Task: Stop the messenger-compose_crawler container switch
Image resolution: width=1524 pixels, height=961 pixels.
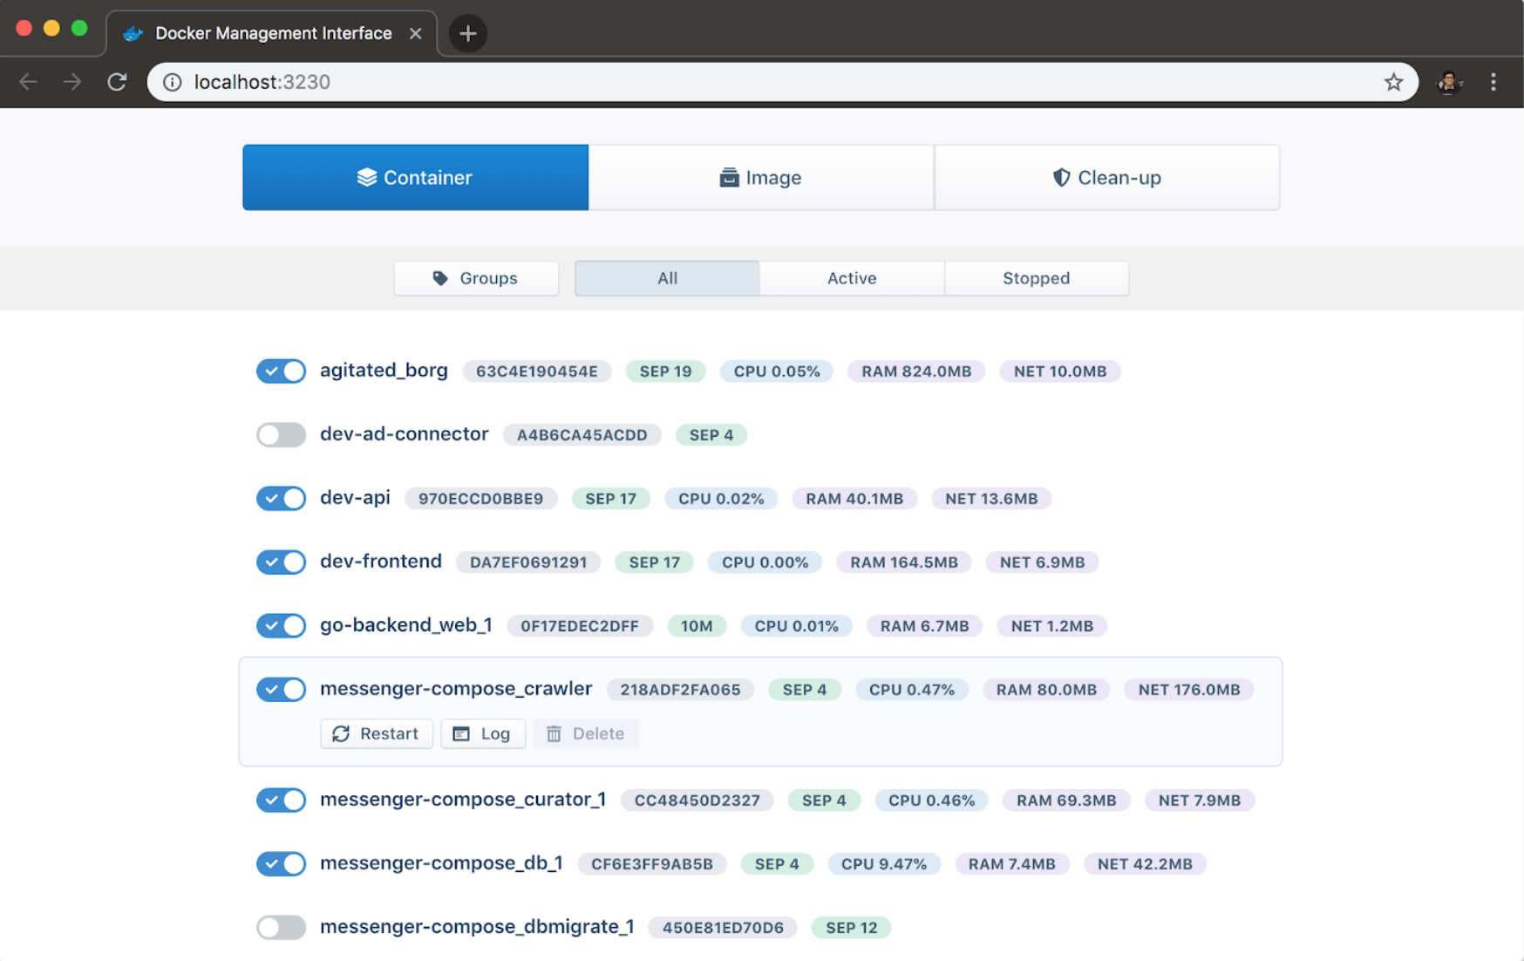Action: [x=281, y=689]
